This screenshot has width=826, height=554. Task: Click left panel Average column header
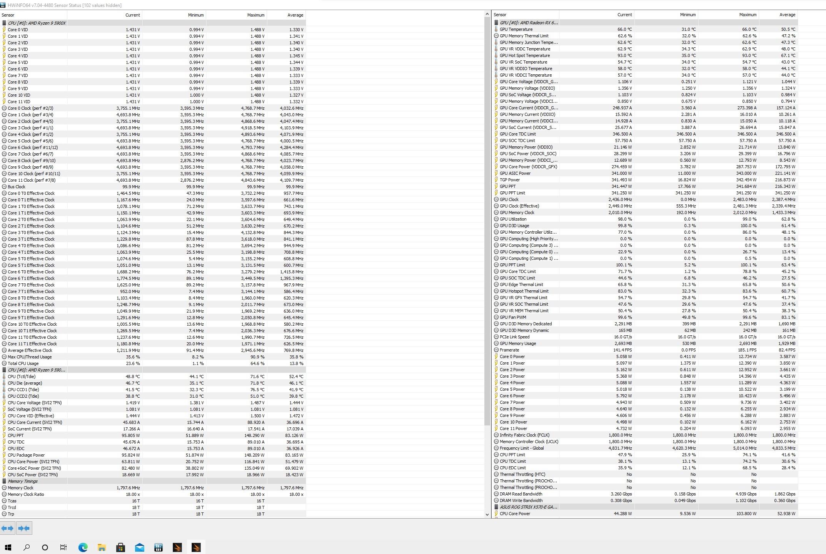(286, 15)
